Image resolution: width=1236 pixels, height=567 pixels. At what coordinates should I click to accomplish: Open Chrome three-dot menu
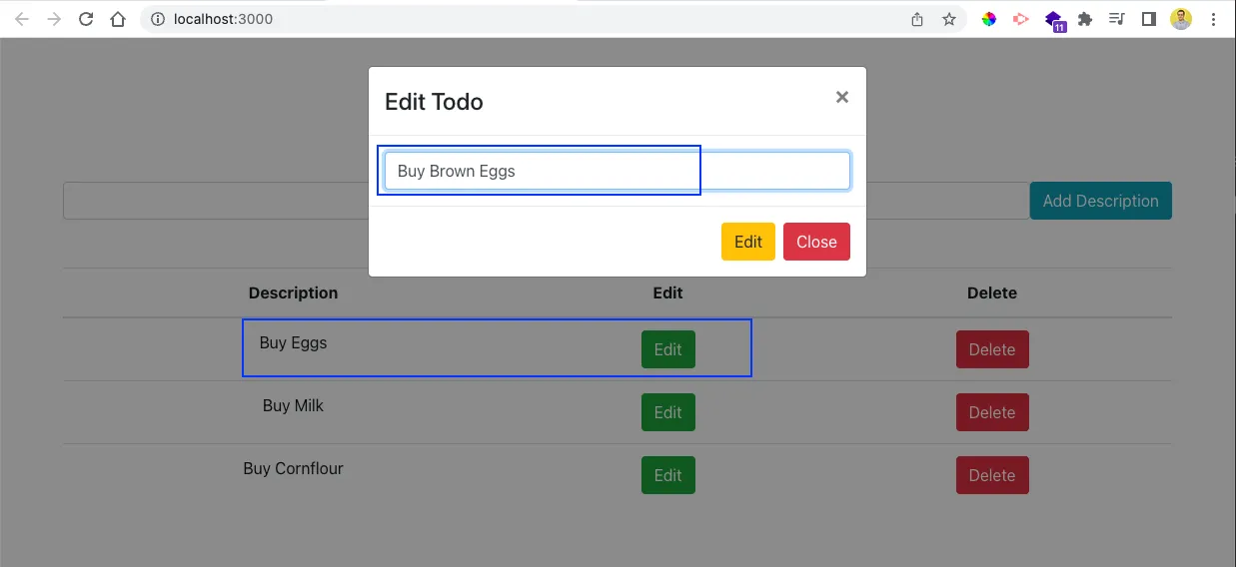tap(1213, 19)
